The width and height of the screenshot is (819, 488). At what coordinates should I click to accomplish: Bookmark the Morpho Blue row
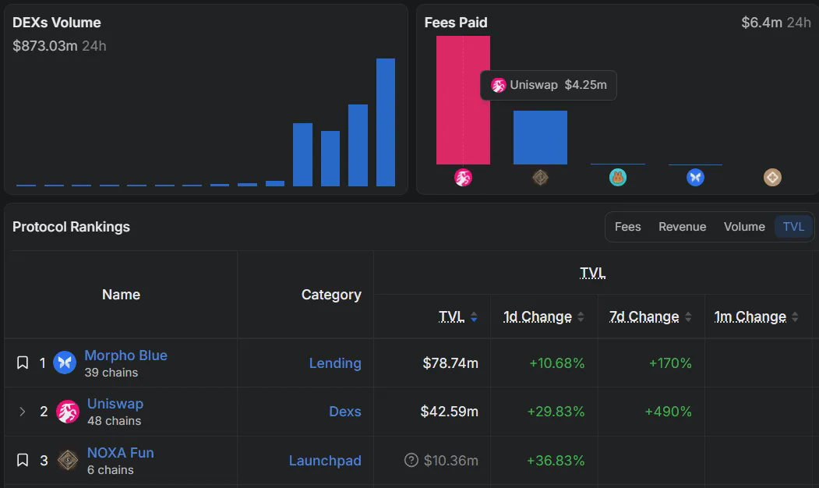[23, 362]
